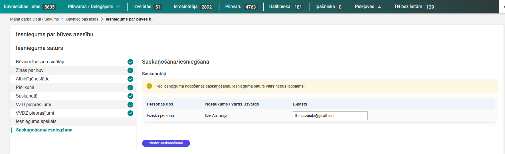
Task: Click the Ilze Auzarāja name cell
Action: [216, 116]
